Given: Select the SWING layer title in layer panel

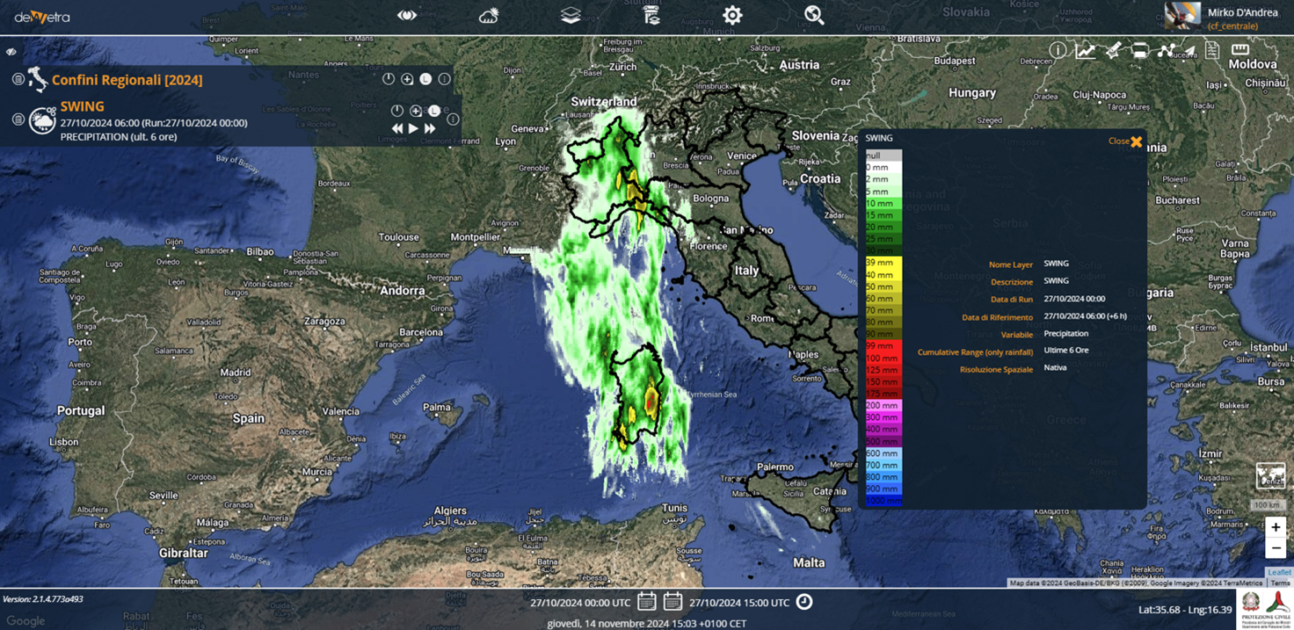Looking at the screenshot, I should (83, 106).
